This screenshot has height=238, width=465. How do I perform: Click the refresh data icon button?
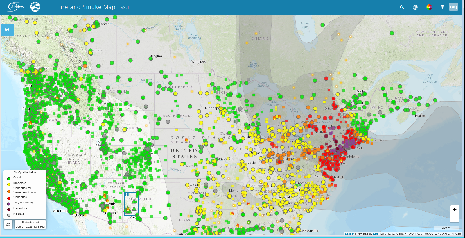tap(8, 225)
